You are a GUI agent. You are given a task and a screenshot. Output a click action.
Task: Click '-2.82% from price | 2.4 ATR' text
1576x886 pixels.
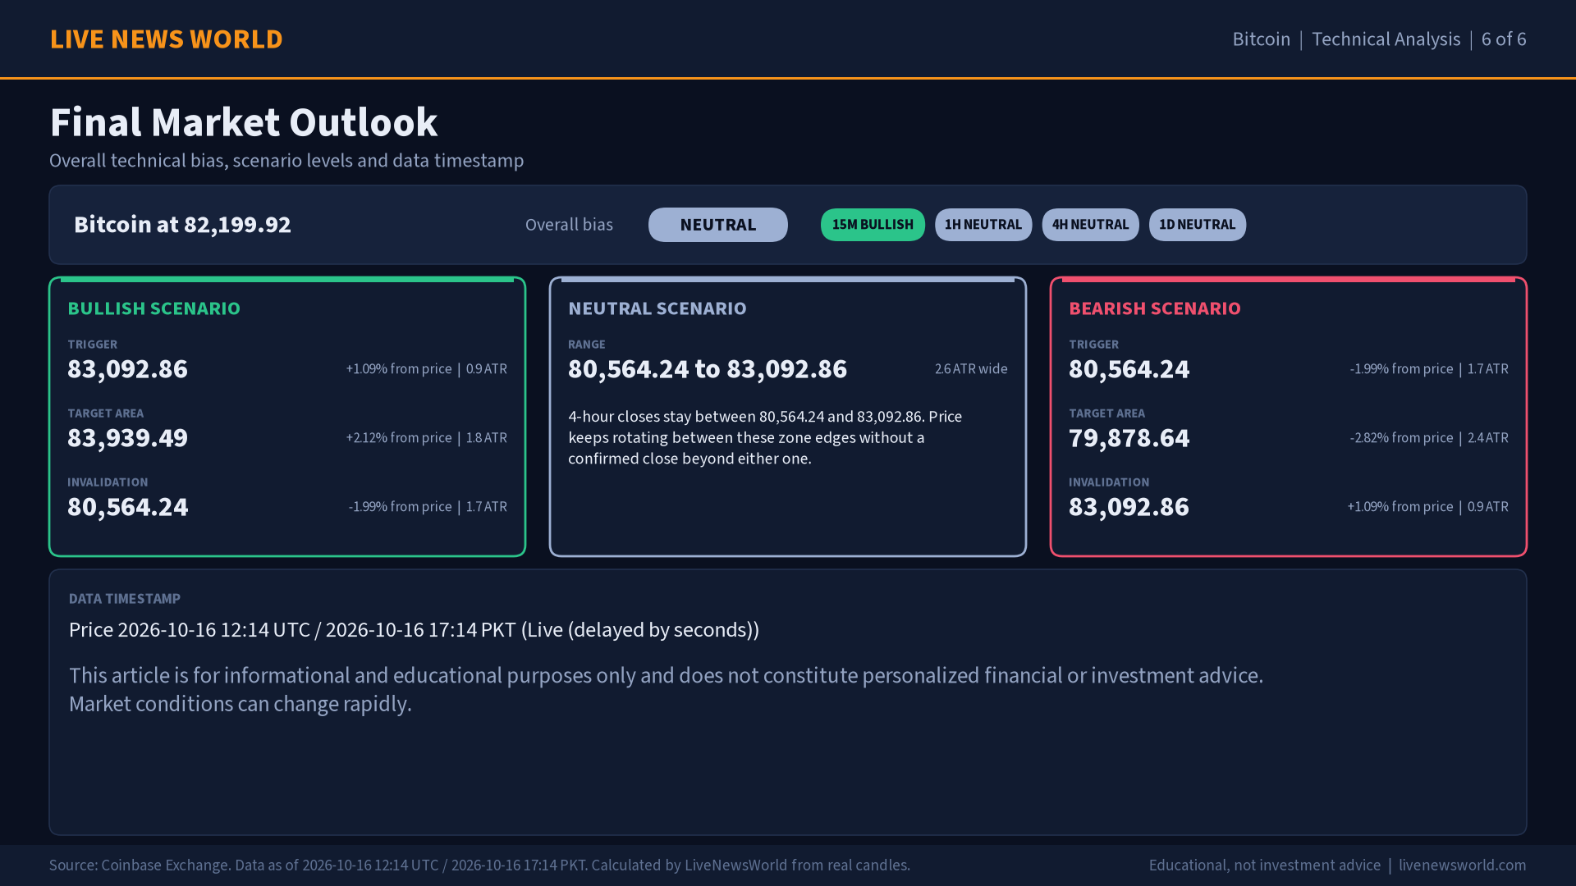(x=1429, y=438)
